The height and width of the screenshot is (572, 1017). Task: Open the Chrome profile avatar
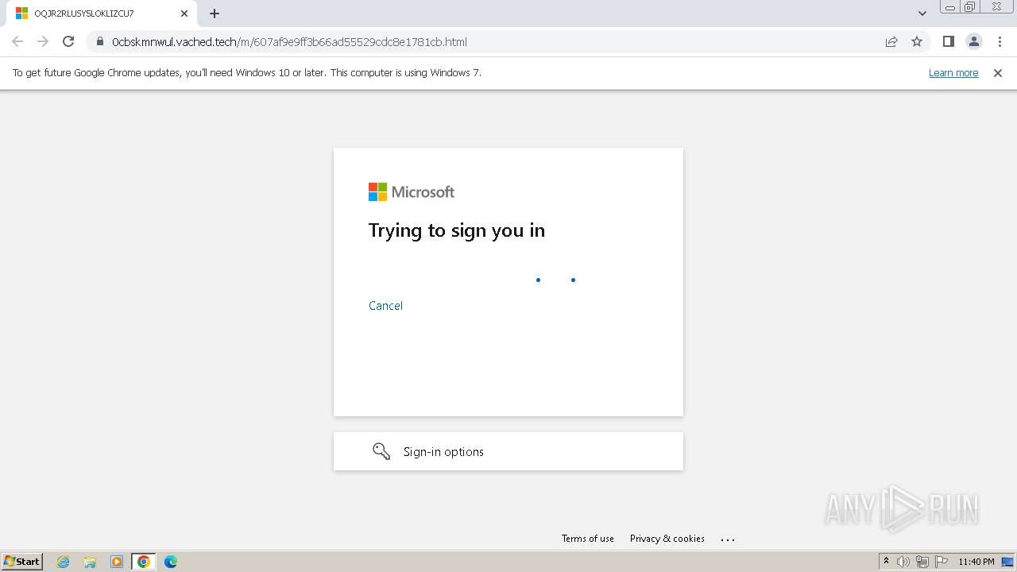pyautogui.click(x=973, y=42)
